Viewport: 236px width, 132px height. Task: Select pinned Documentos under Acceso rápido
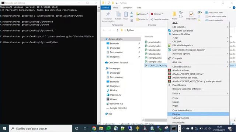pyautogui.click(x=116, y=52)
